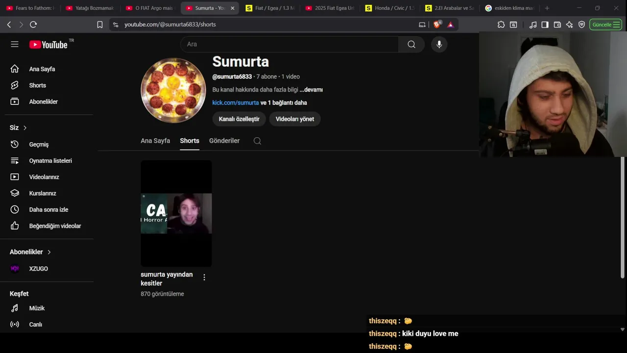This screenshot has width=627, height=353.
Task: Open options menu for sumurta short
Action: pos(204,277)
